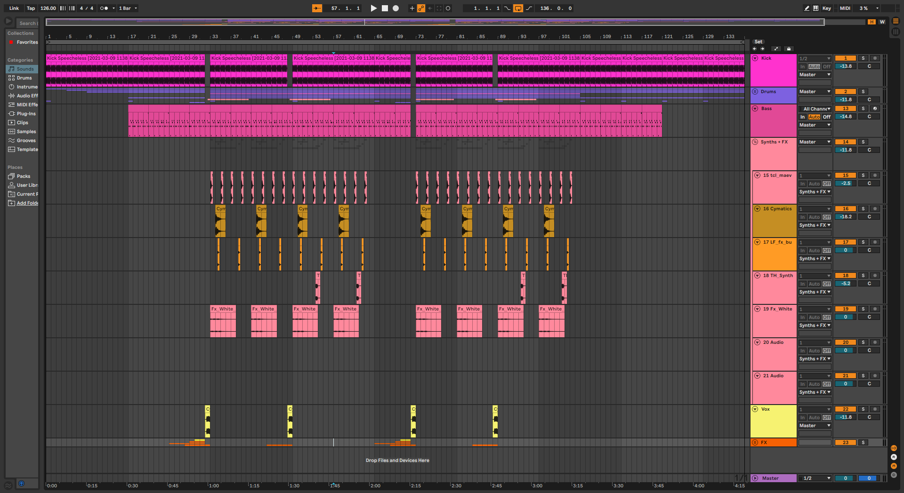
Task: Click the Master track blue cue volume field
Action: pos(869,478)
